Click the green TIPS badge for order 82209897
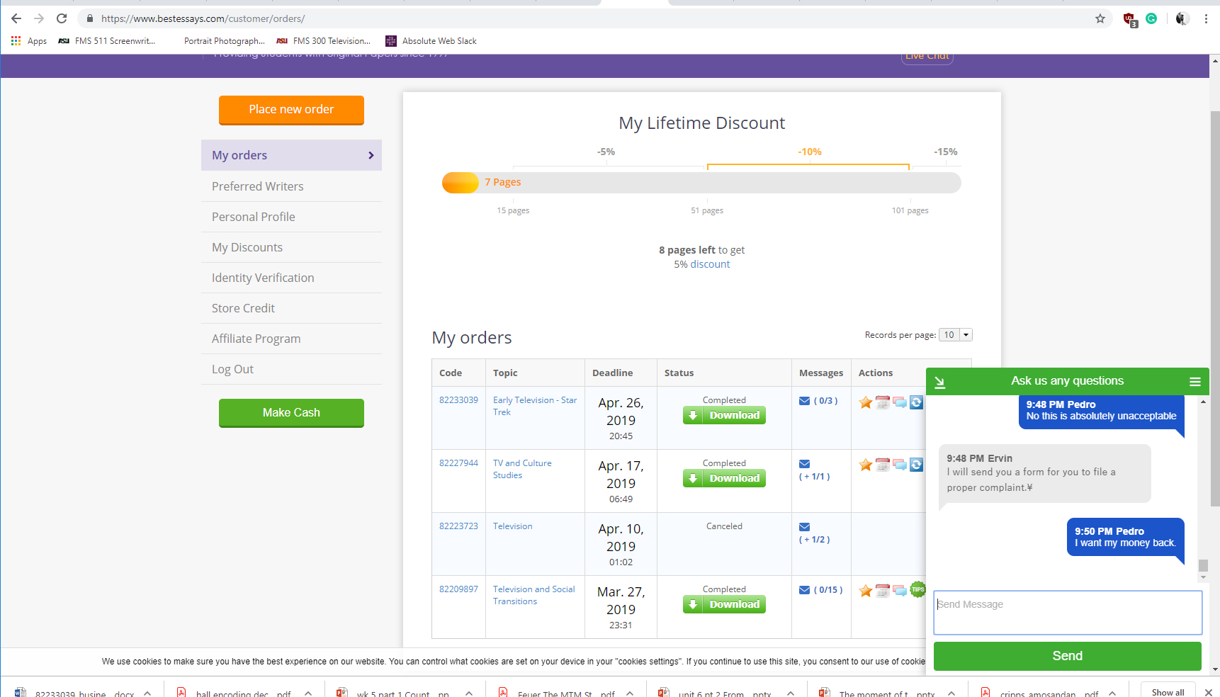Screen dimensions: 1220x697 tap(917, 589)
